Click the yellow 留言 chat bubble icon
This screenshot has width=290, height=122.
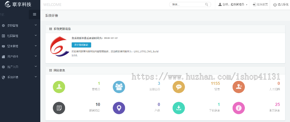(179, 87)
